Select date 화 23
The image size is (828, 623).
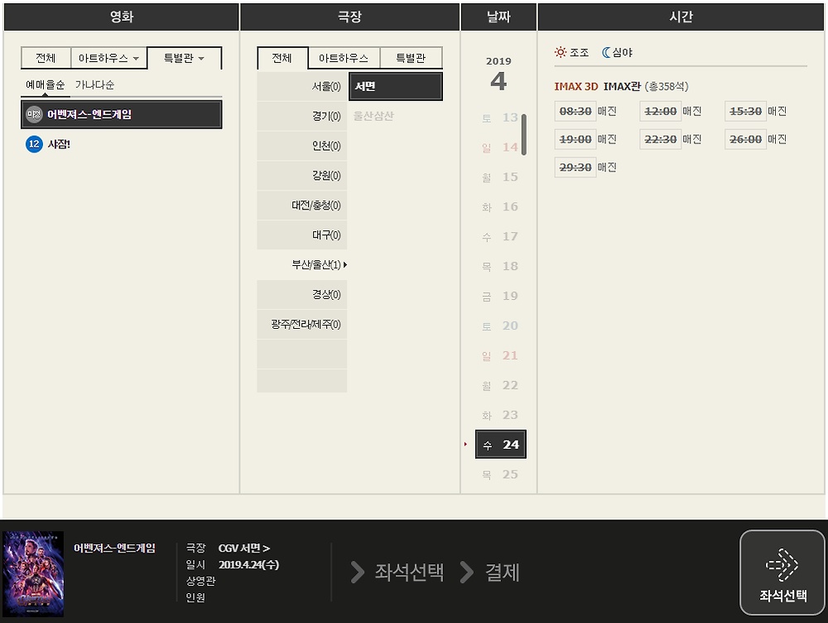pos(500,415)
